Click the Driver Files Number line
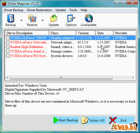Image resolution: width=140 pixels, height=133 pixels. (x=32, y=94)
